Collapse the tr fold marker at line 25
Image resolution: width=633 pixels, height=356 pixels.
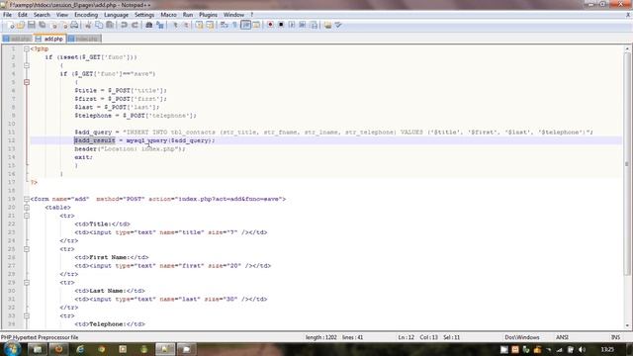[27, 249]
